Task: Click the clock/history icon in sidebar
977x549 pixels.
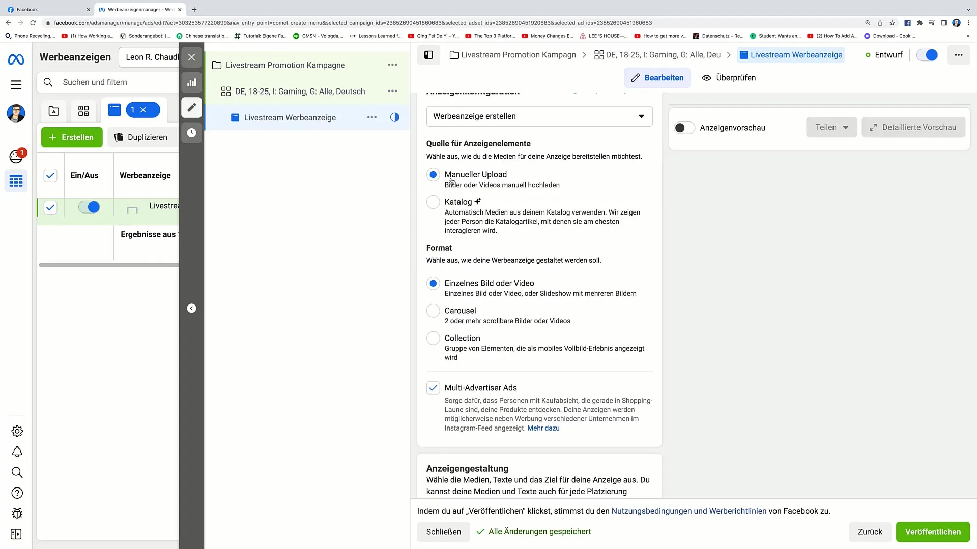Action: (x=191, y=132)
